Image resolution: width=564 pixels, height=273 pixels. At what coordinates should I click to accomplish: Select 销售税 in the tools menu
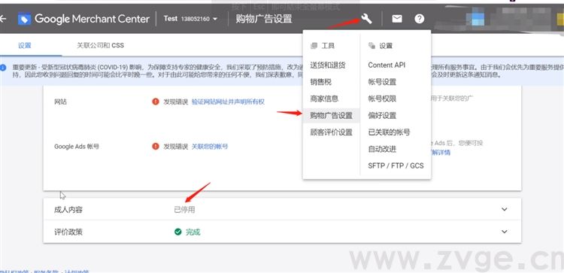321,82
